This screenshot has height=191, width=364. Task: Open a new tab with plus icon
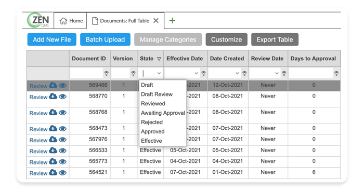point(172,21)
